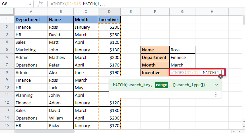The width and height of the screenshot is (245, 133).
Task: Select column D header
Action: pyautogui.click(x=109, y=12)
